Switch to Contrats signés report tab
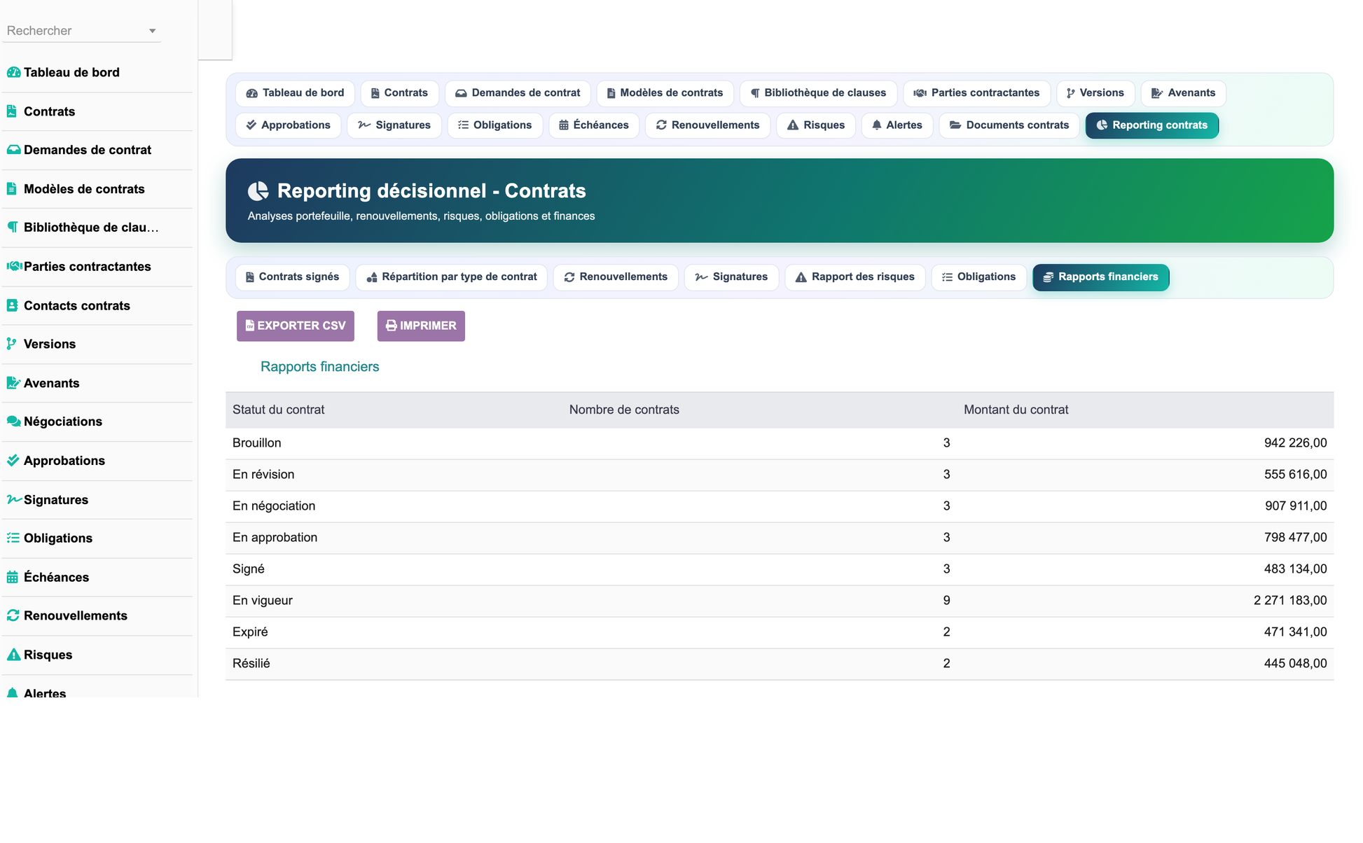Viewport: 1363px width, 843px height. [293, 277]
